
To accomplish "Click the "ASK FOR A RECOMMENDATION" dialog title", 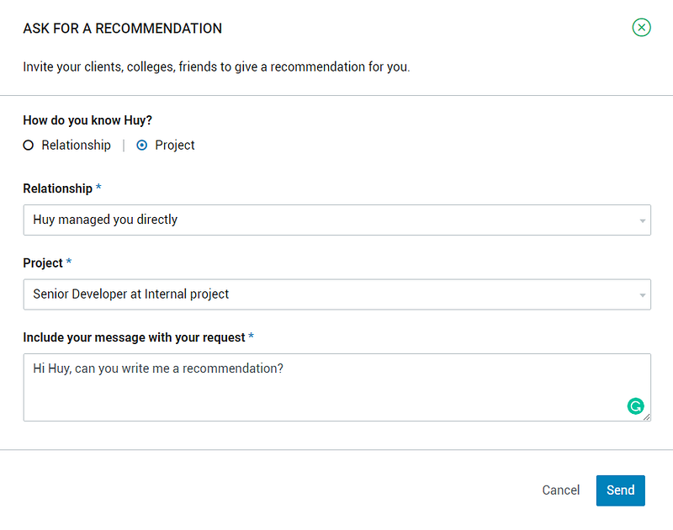I will pos(123,29).
